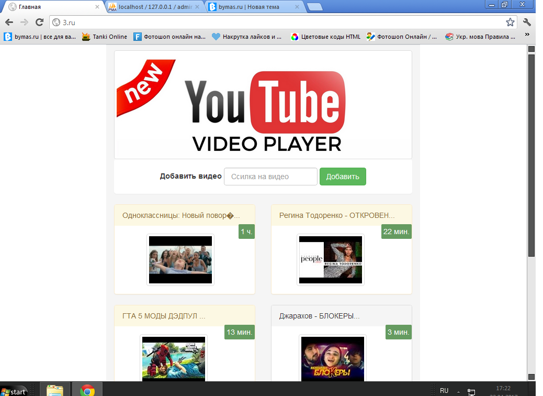Click the Windows Start button
This screenshot has height=396, width=543.
(14, 391)
